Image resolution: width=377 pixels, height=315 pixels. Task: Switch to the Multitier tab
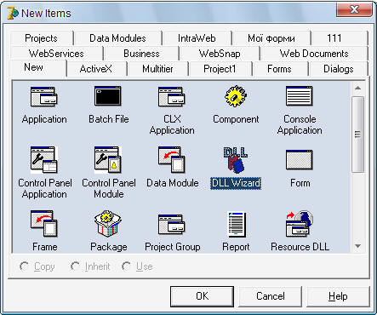[157, 69]
